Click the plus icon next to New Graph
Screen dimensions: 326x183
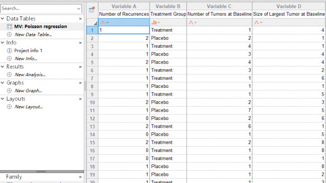(10, 91)
